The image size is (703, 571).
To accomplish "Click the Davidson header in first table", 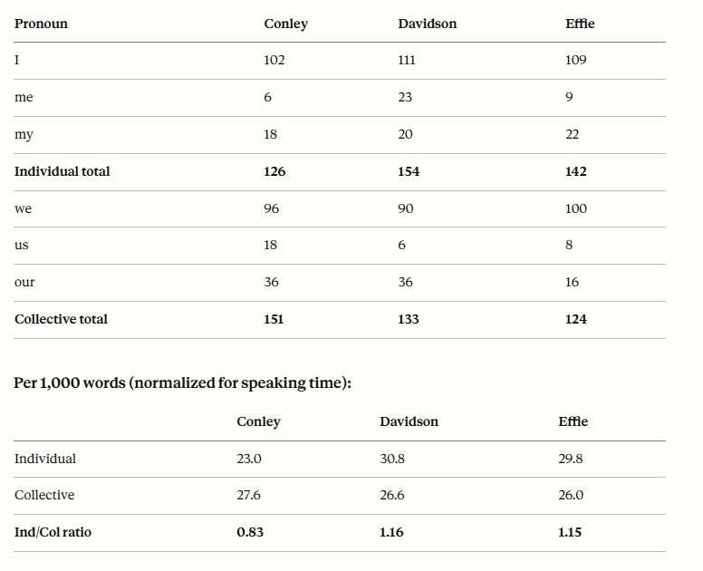I will coord(428,24).
